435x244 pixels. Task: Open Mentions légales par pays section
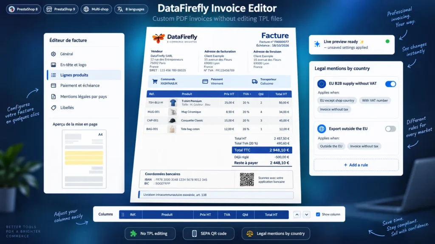point(84,97)
